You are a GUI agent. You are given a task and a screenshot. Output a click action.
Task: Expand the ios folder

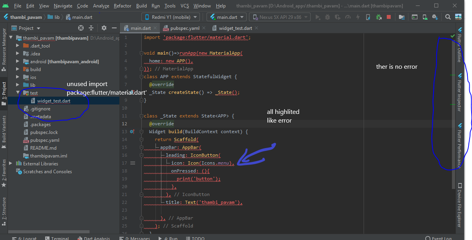pyautogui.click(x=17, y=77)
